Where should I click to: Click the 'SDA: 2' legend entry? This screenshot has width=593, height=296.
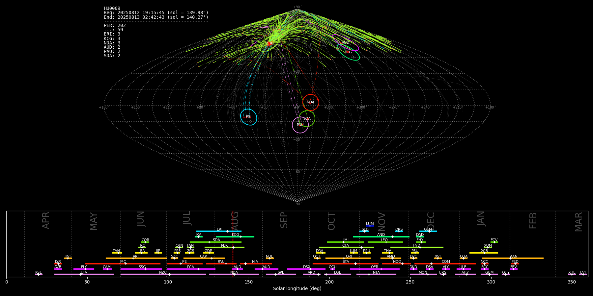(112, 56)
